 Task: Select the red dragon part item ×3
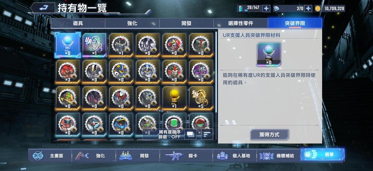(67, 72)
